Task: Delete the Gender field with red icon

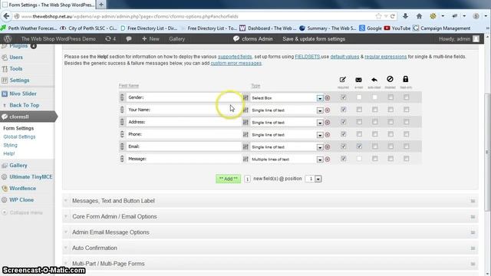Action: coord(328,98)
